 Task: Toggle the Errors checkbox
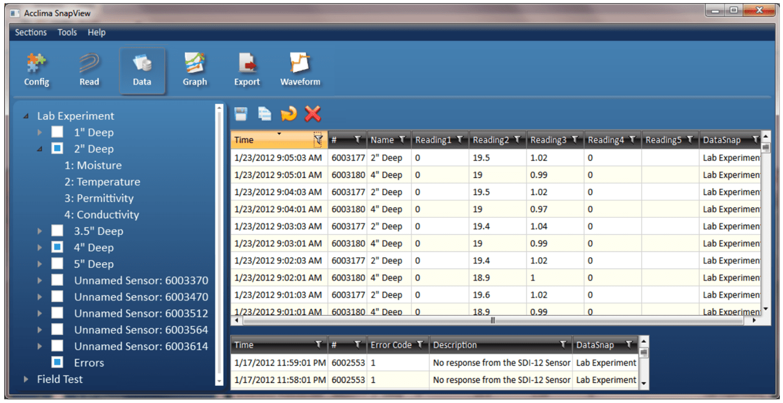pos(58,363)
